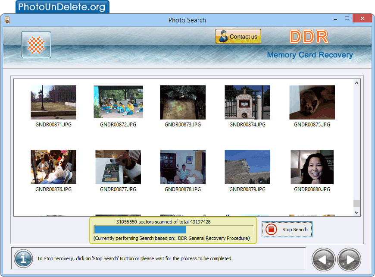Click the person icon on Contact us button
Image resolution: width=375 pixels, height=277 pixels.
(x=224, y=36)
